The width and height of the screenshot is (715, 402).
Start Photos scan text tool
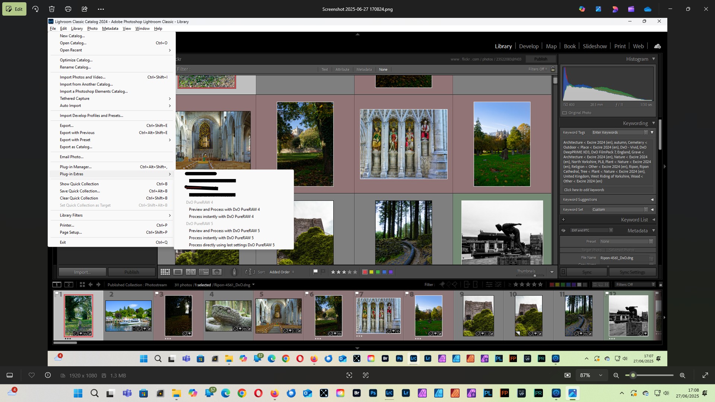[x=366, y=375]
